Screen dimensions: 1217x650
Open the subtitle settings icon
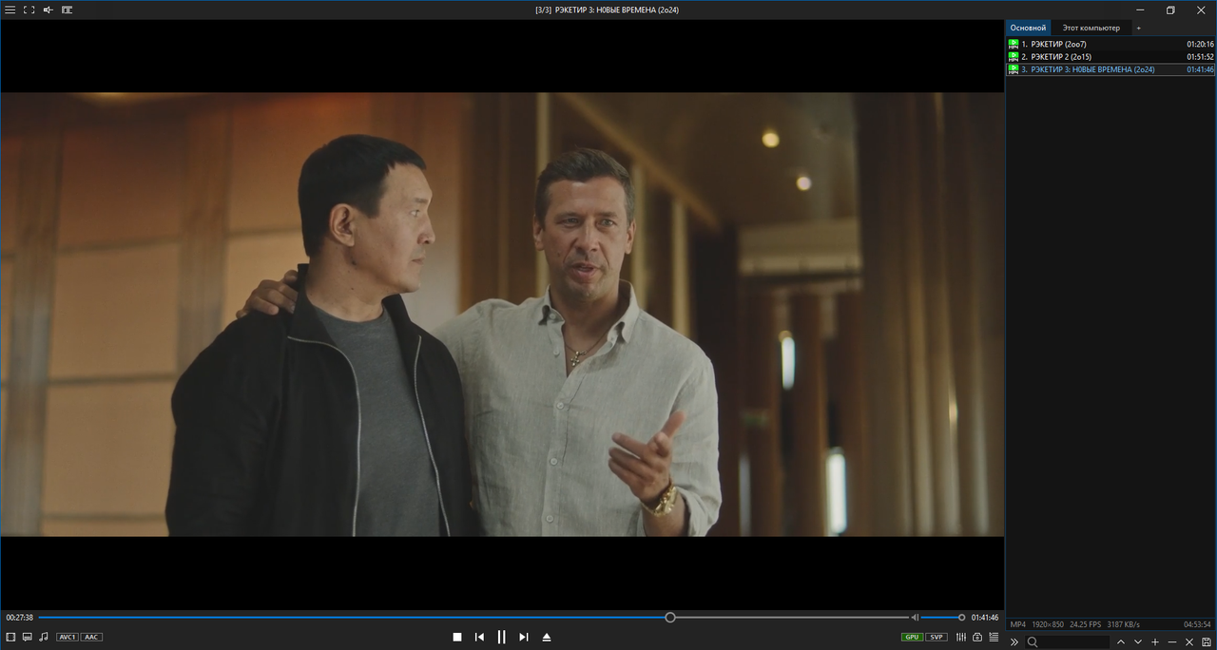pos(28,637)
